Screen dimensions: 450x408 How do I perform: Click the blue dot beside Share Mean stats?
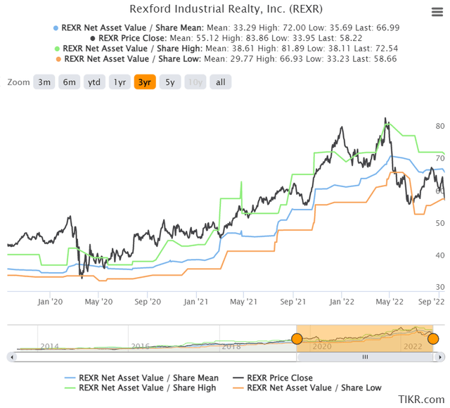pyautogui.click(x=56, y=27)
